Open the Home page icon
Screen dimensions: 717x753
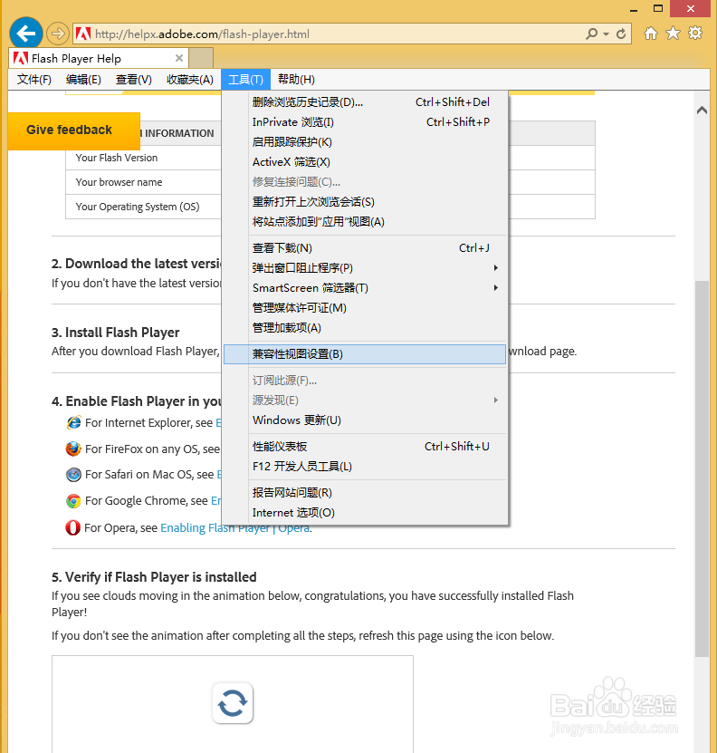click(x=651, y=34)
